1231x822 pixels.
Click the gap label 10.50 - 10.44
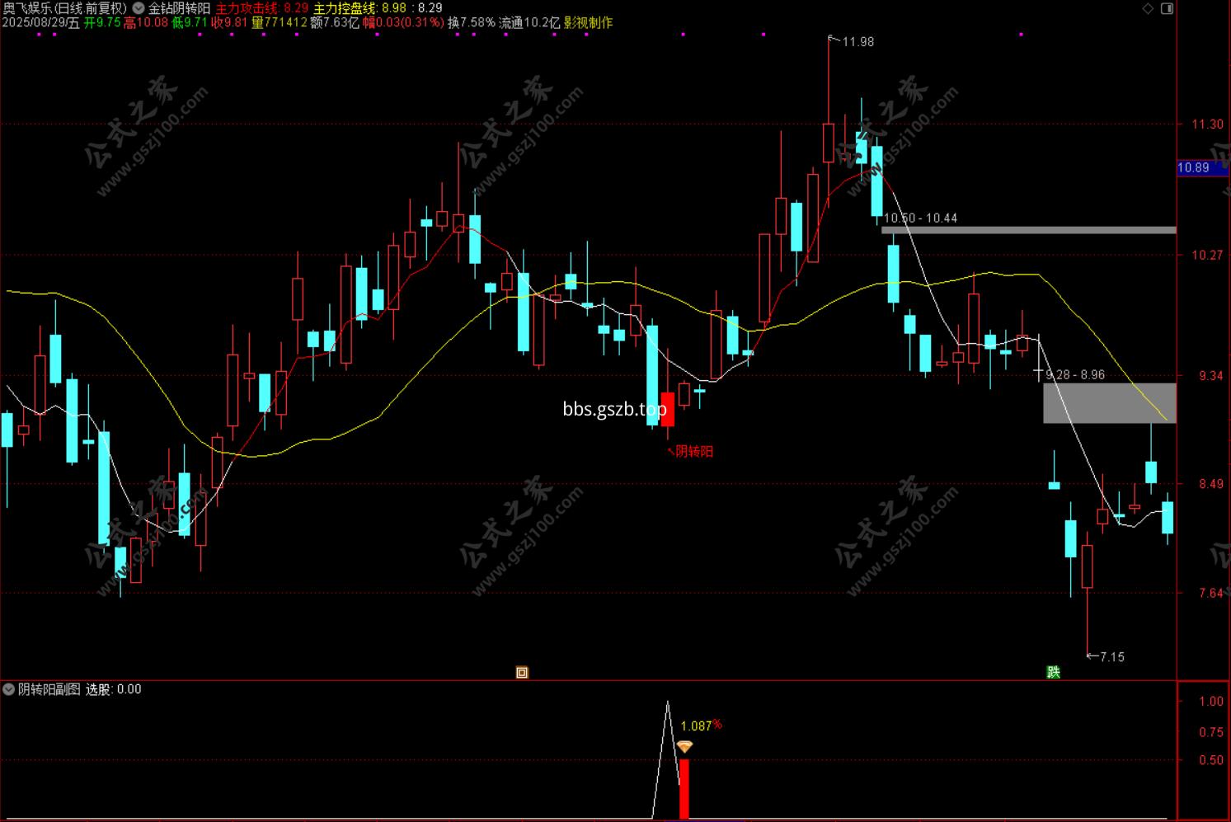920,218
